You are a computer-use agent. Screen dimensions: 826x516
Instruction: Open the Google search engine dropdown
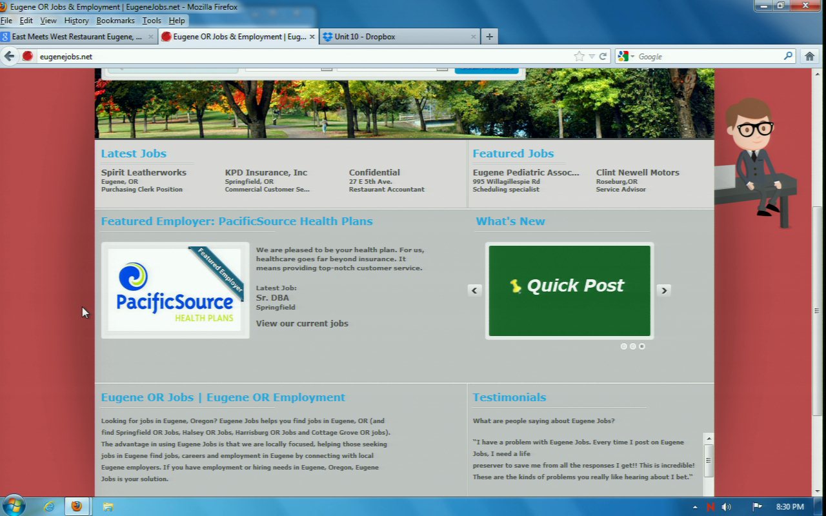[x=625, y=56]
